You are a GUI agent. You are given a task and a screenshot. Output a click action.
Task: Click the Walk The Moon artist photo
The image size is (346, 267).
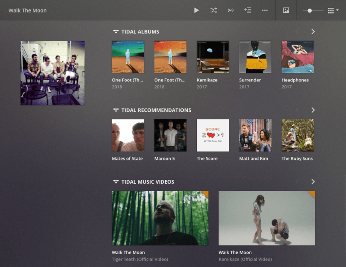52,73
